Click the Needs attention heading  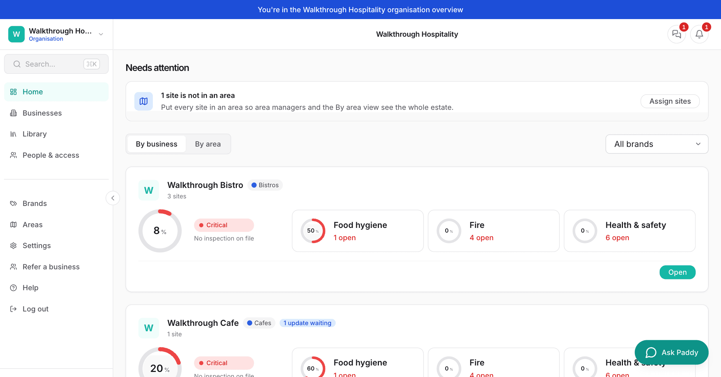point(157,68)
